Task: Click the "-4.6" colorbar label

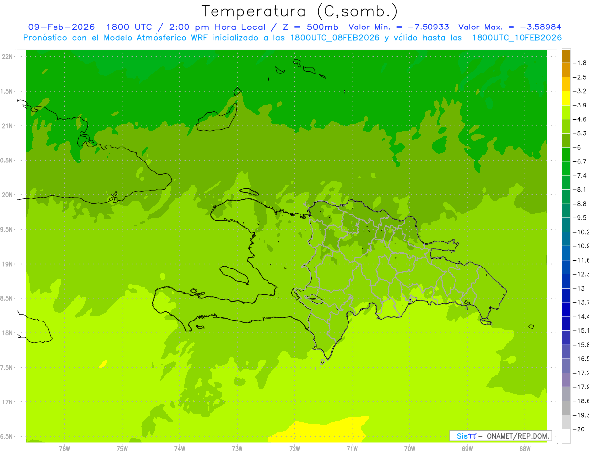Action: click(580, 119)
